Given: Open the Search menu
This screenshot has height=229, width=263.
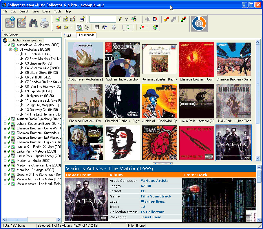Looking at the screenshot, I should (x=24, y=11).
